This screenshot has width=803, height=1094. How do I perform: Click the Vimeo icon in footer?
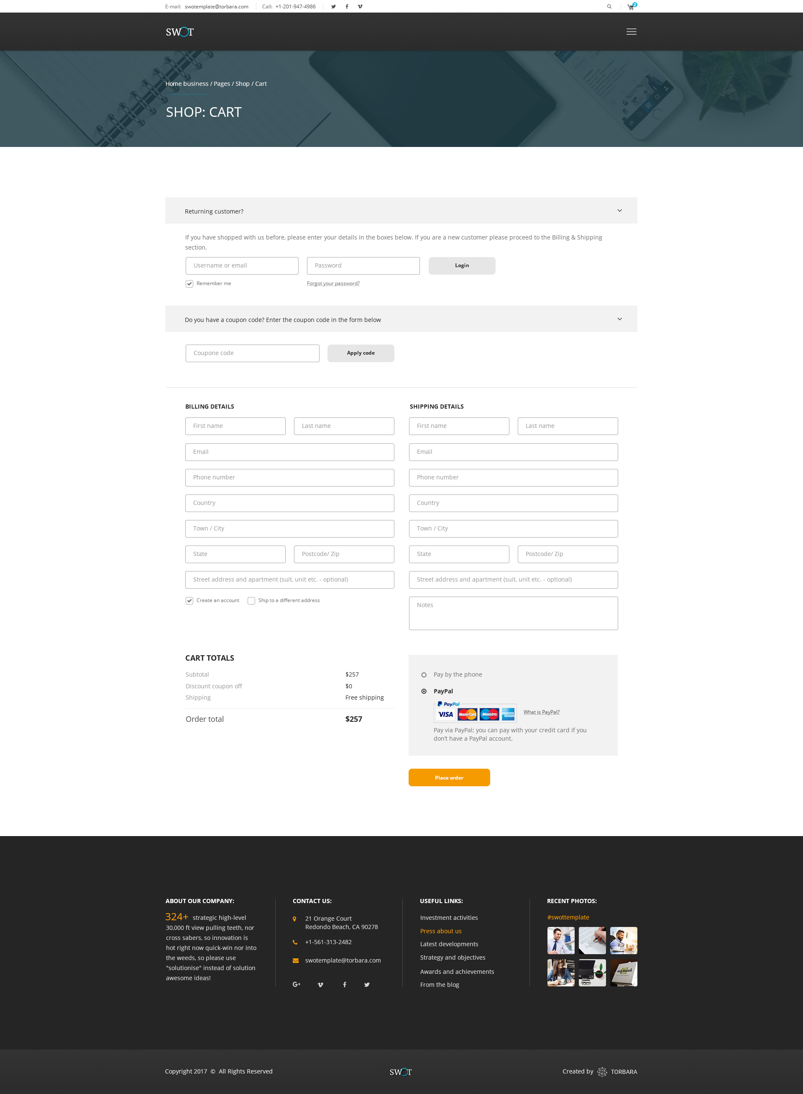tap(320, 984)
